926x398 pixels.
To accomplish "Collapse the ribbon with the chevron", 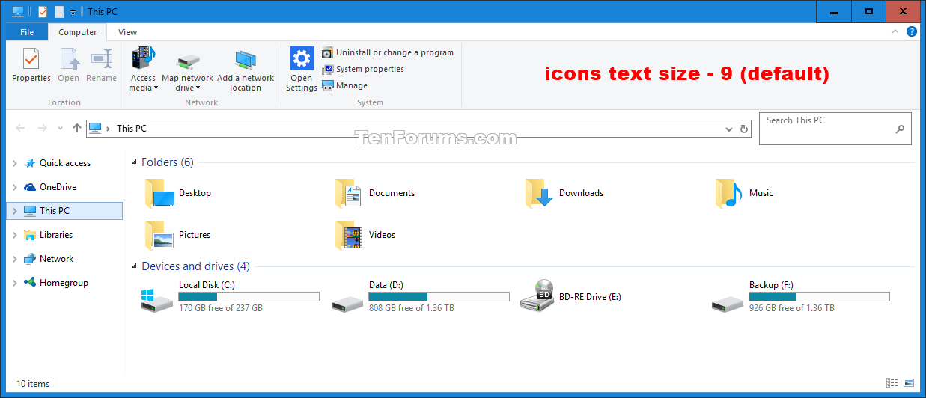I will [x=895, y=32].
